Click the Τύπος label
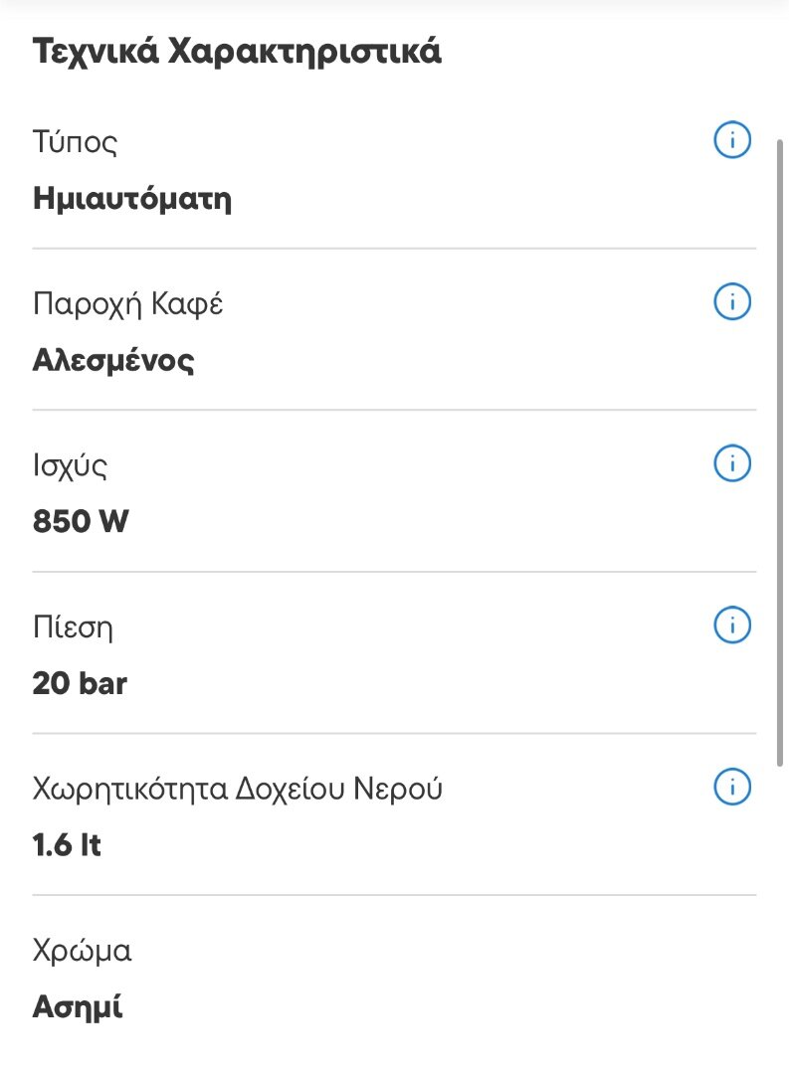The image size is (789, 1074). point(76,142)
